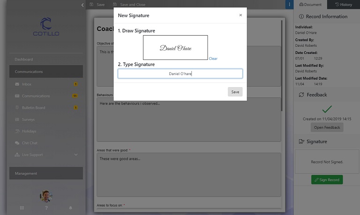Click the Signature section pen icon

(301, 141)
